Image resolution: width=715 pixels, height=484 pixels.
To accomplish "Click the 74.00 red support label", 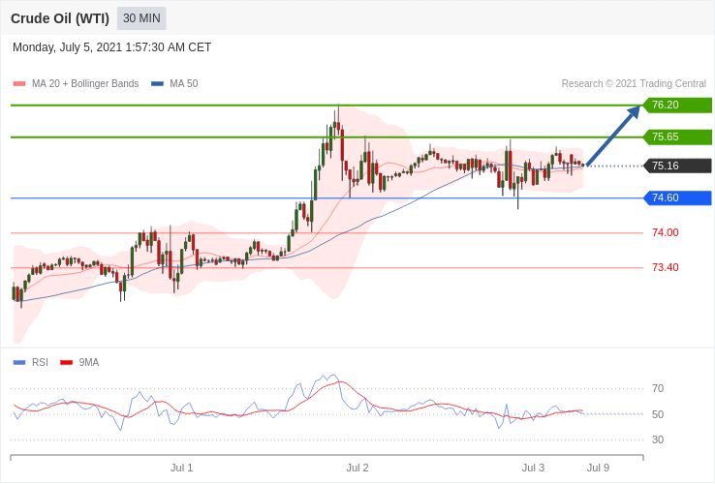I will click(666, 233).
